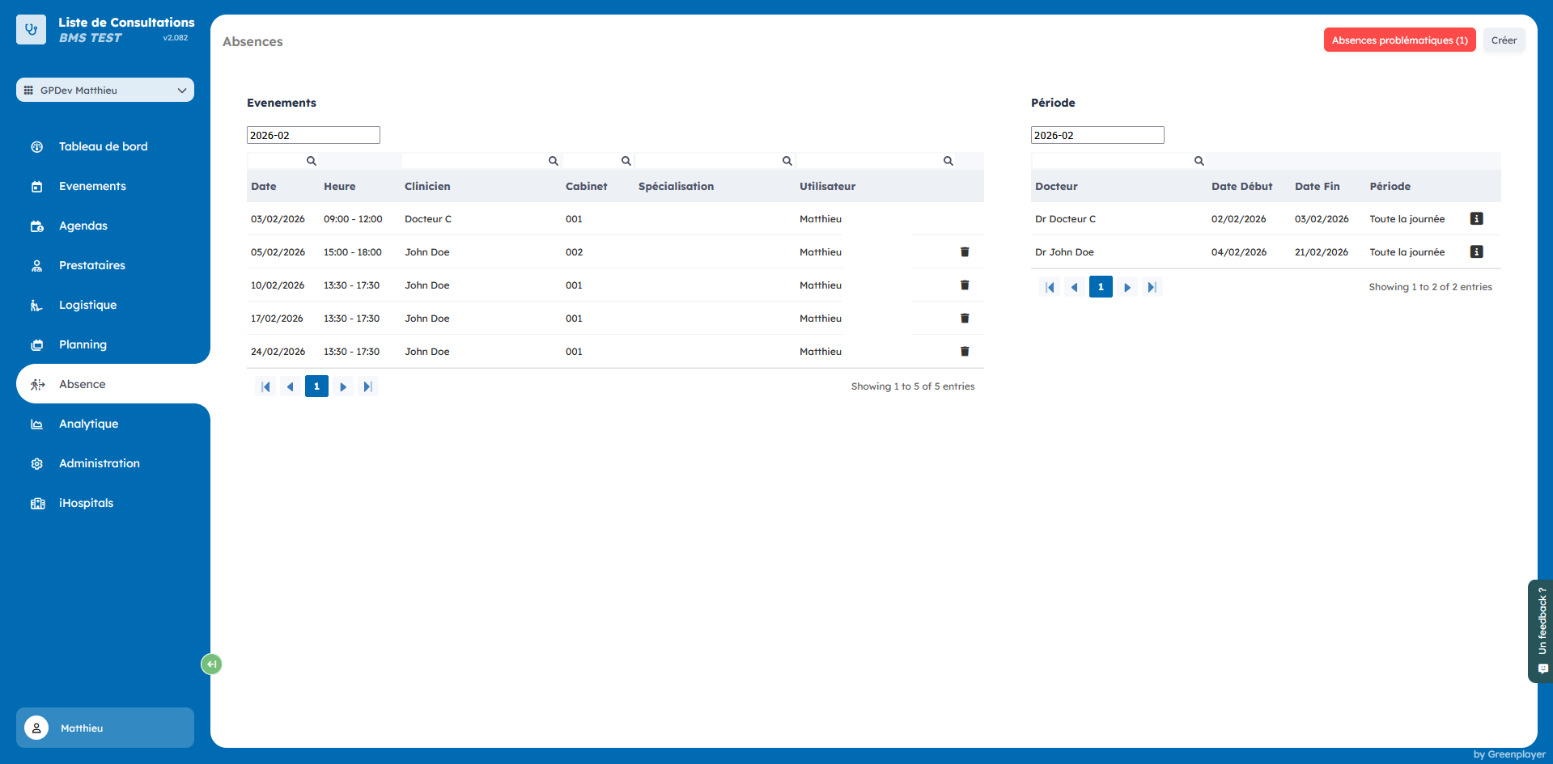
Task: Open Planning in the sidebar
Action: point(83,344)
